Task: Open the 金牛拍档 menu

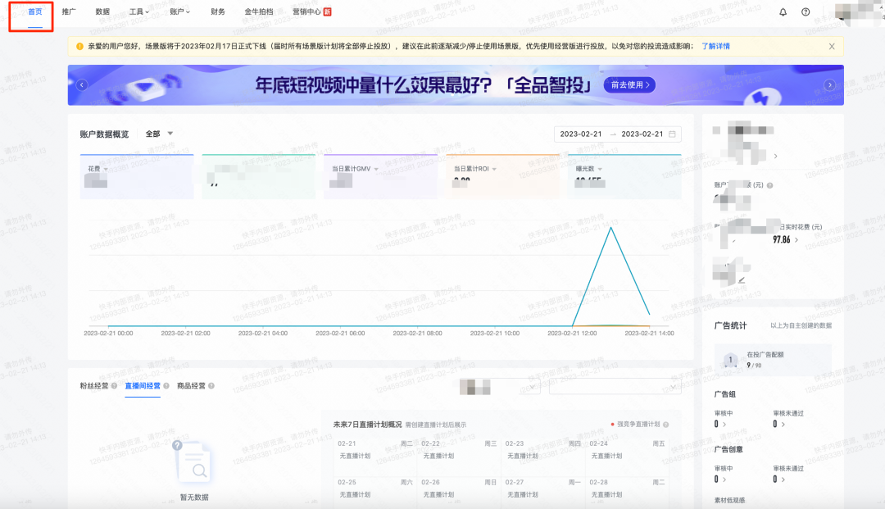Action: tap(259, 11)
